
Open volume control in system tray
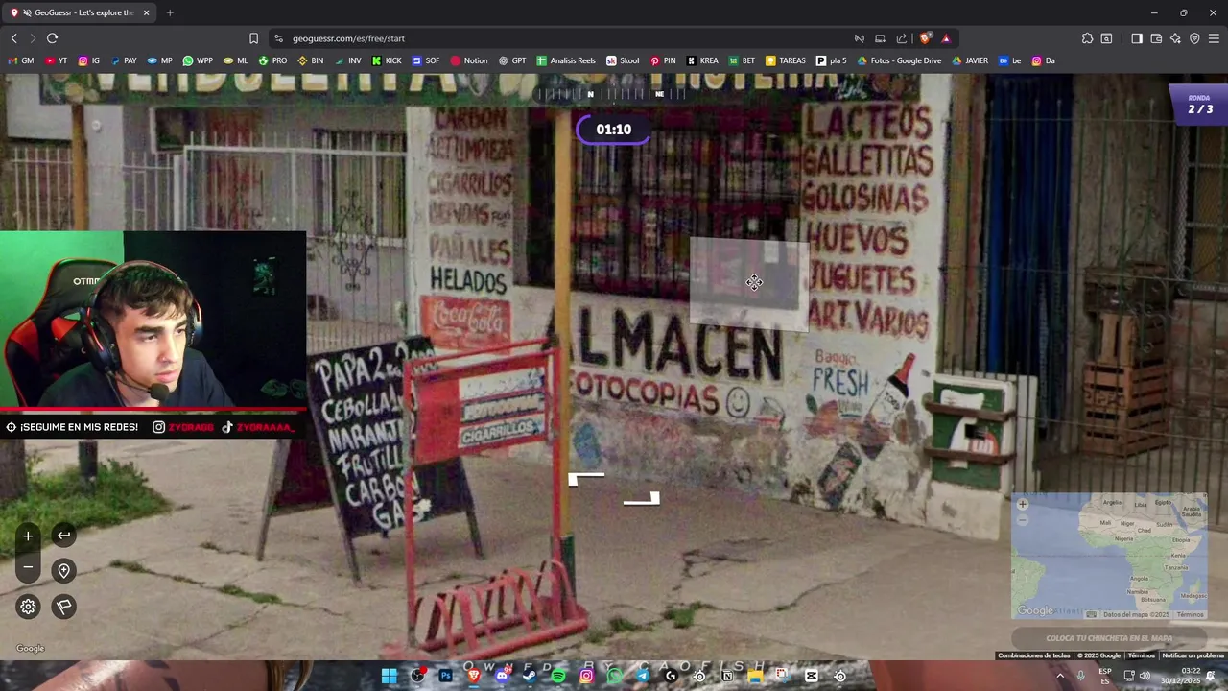(x=1145, y=676)
